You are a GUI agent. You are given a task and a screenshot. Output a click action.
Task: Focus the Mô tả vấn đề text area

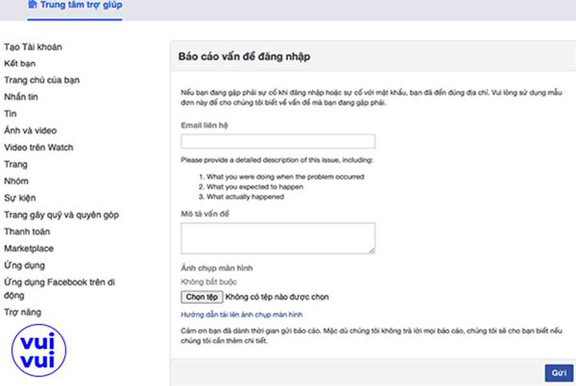278,238
